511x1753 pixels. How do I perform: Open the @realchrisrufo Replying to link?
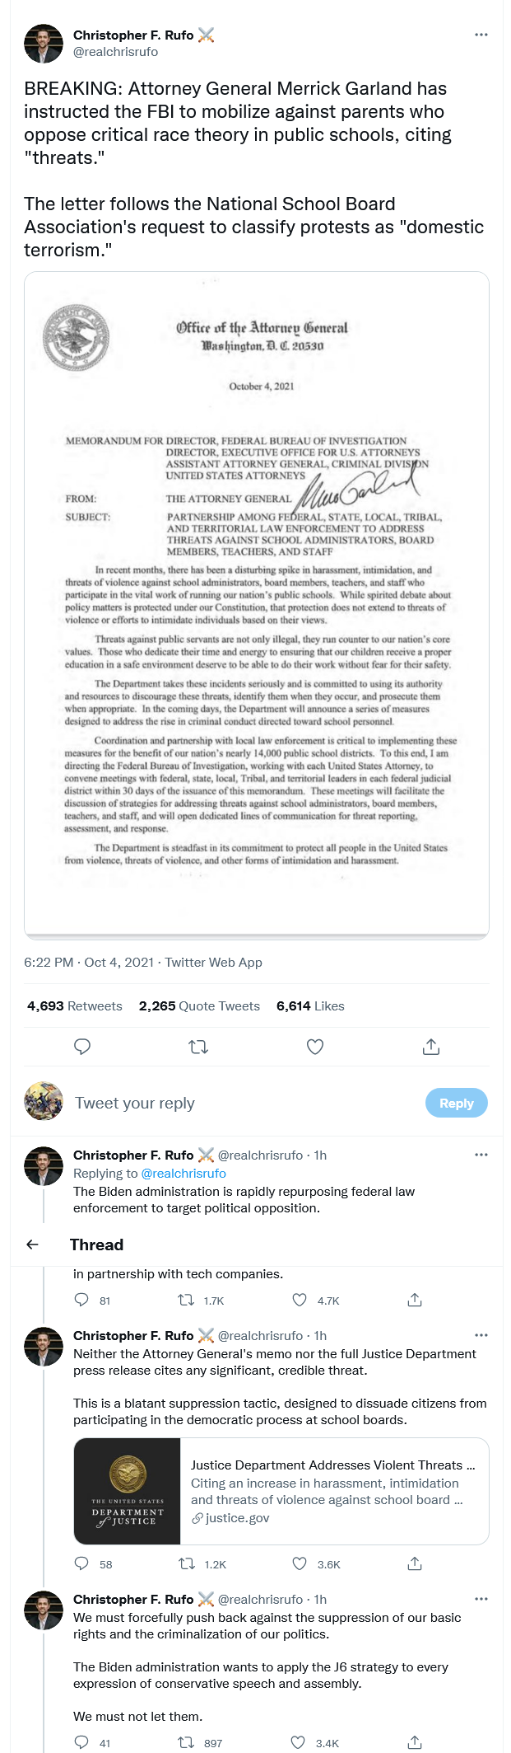point(183,1173)
